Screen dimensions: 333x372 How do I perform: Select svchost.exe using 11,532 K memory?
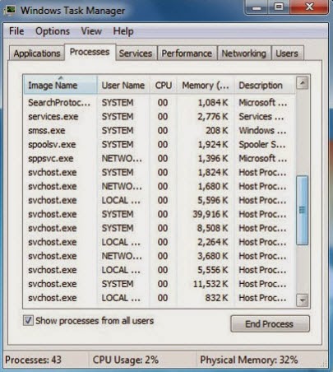[160, 284]
